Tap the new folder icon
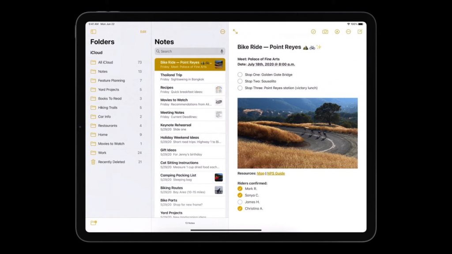The height and width of the screenshot is (254, 452). pyautogui.click(x=94, y=223)
